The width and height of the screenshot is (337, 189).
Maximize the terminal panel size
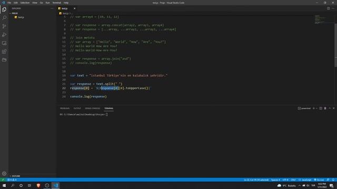[x=330, y=108]
